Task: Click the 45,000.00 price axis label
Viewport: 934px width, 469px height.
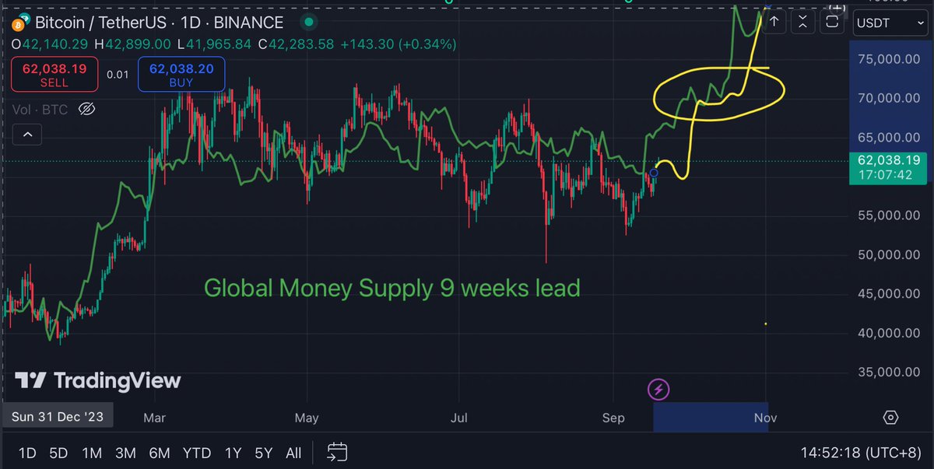Action: (x=890, y=294)
